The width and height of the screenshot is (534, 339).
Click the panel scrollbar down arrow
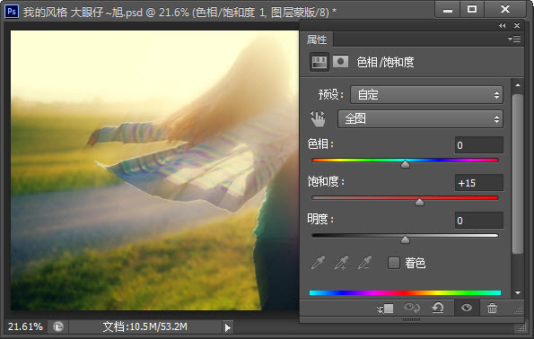tap(518, 292)
